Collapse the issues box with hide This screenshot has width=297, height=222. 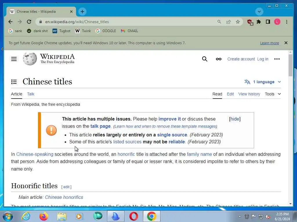(x=235, y=119)
